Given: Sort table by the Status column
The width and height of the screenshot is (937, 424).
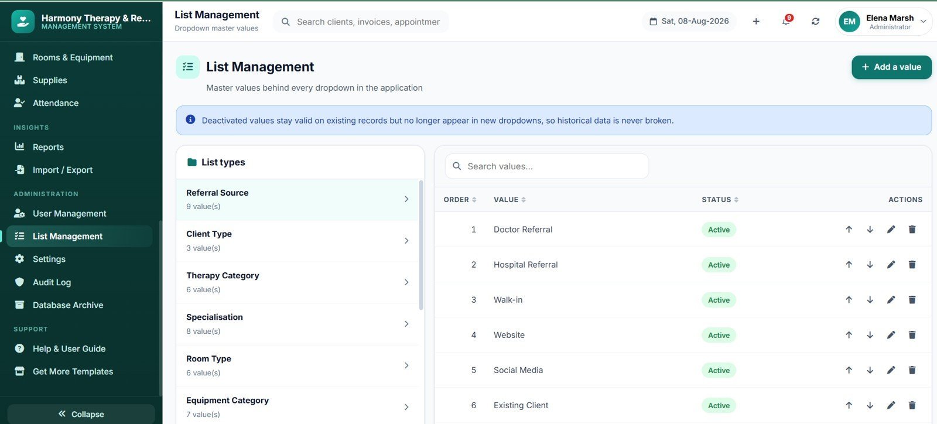Looking at the screenshot, I should coord(720,200).
